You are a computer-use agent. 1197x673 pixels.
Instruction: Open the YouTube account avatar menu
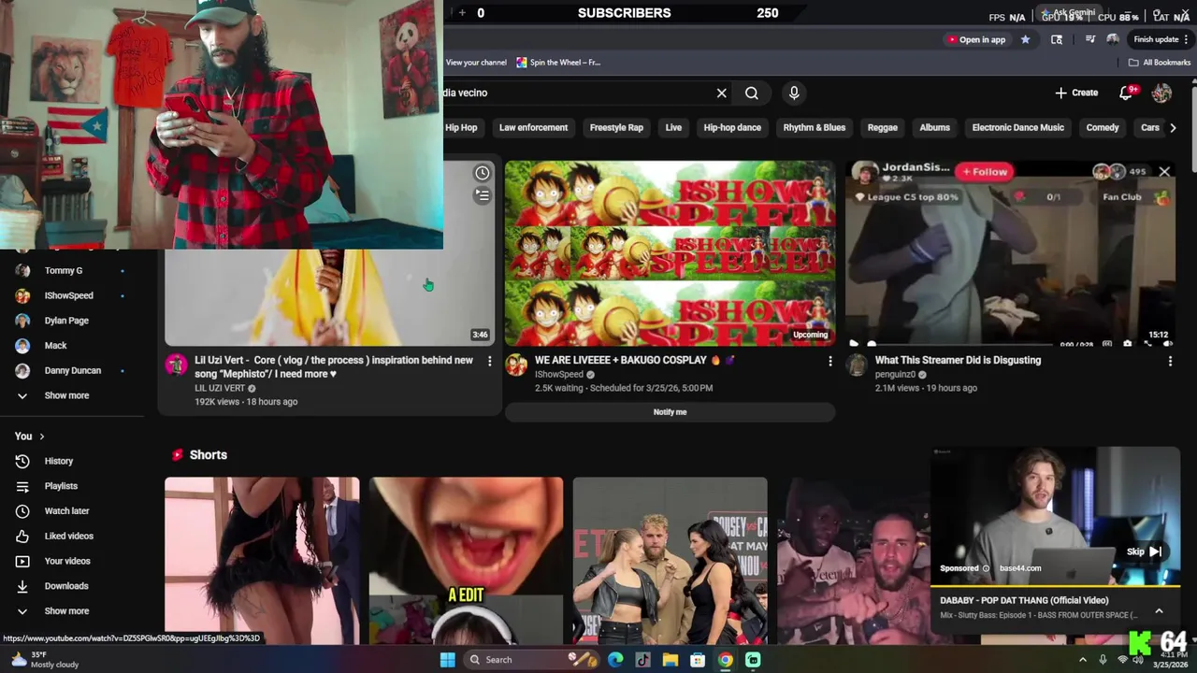tap(1161, 93)
